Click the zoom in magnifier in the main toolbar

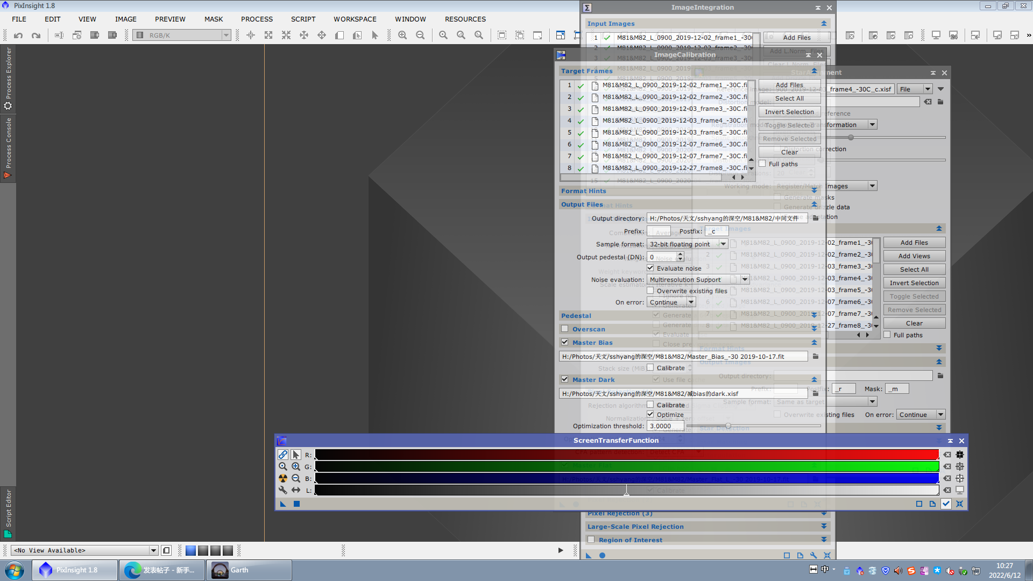pos(402,36)
